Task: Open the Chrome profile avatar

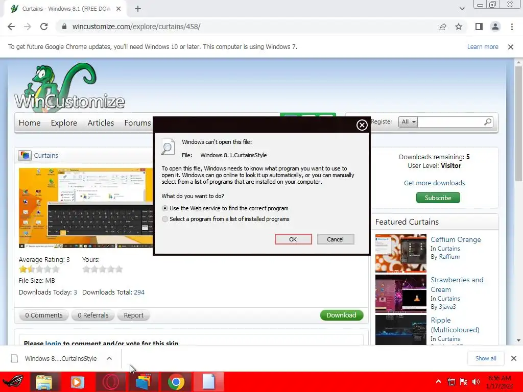Action: pyautogui.click(x=495, y=27)
